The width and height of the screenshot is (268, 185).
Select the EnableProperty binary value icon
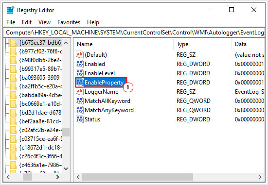click(x=80, y=82)
